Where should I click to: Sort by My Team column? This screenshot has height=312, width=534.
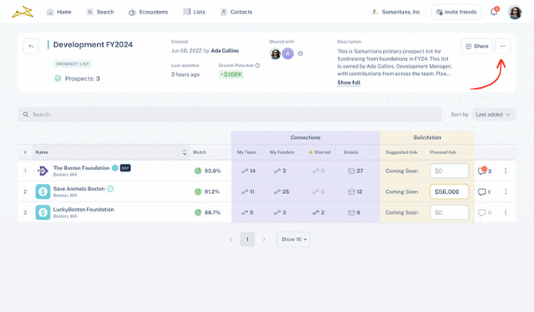(261, 152)
